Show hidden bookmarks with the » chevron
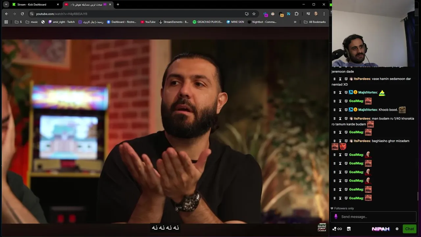This screenshot has width=421, height=237. pos(295,22)
